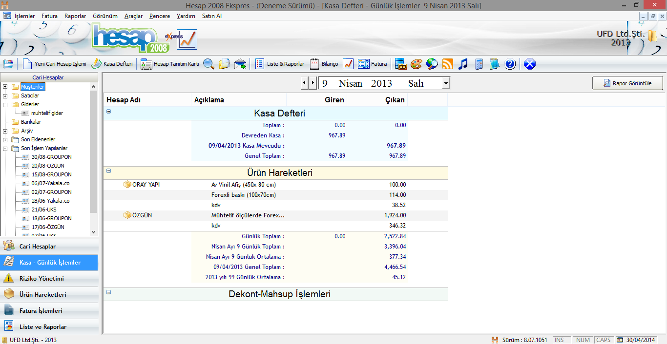Screen dimensions: 667x344
Task: Click the blue question mark help icon
Action: coord(510,64)
